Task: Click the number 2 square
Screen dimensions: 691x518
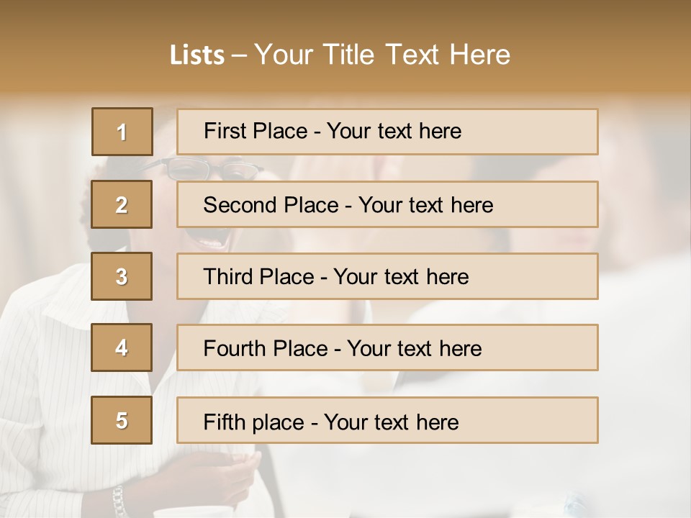Action: pos(122,204)
